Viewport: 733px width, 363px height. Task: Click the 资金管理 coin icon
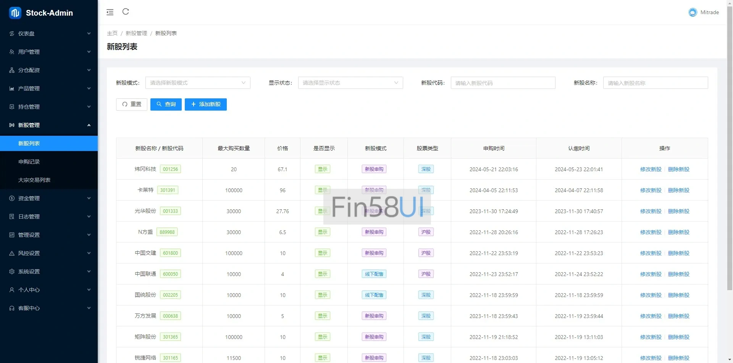click(12, 198)
